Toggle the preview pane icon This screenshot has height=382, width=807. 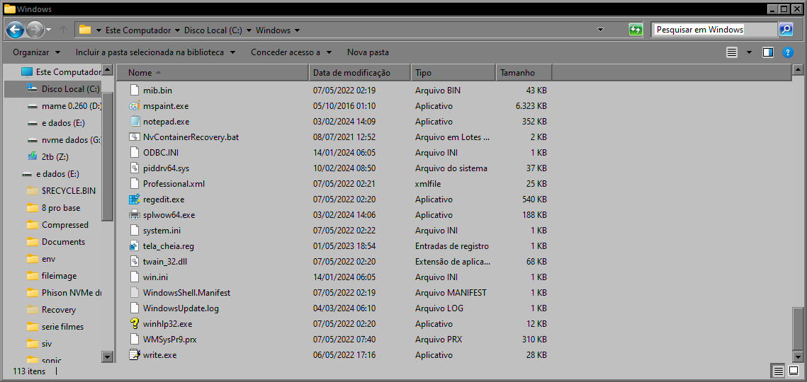pos(768,52)
